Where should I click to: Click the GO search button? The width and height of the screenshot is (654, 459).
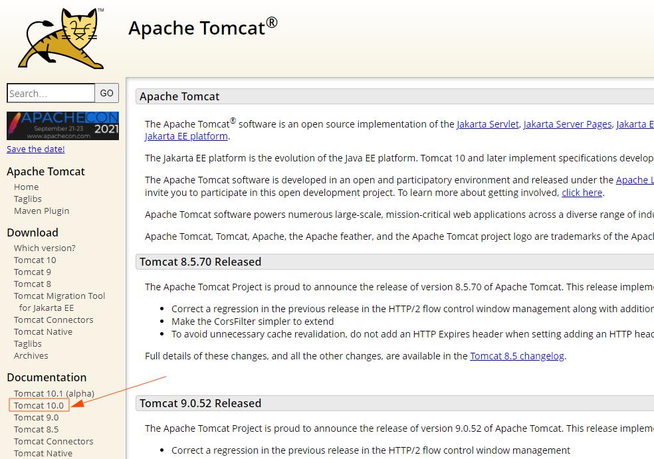(x=107, y=93)
